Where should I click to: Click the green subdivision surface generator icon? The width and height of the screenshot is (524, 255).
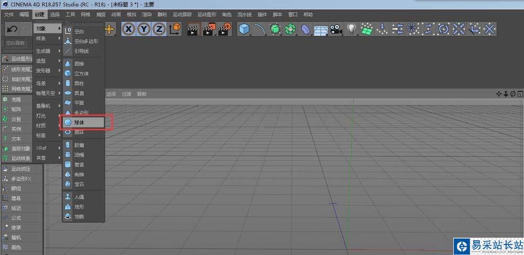point(275,29)
